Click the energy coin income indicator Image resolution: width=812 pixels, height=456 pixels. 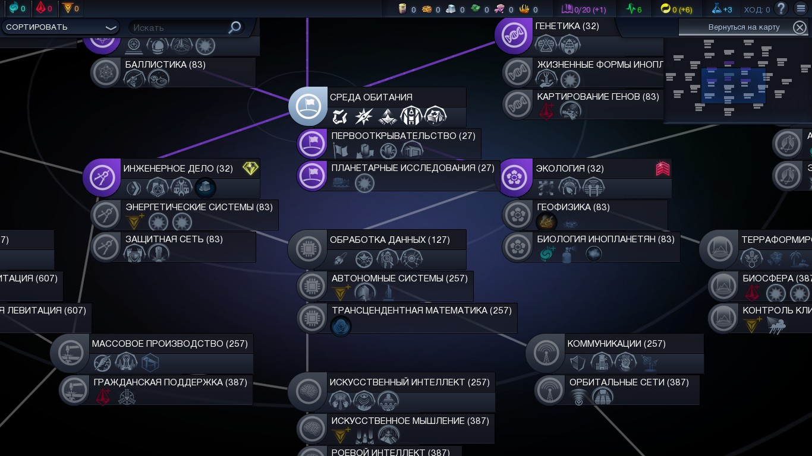click(x=676, y=9)
